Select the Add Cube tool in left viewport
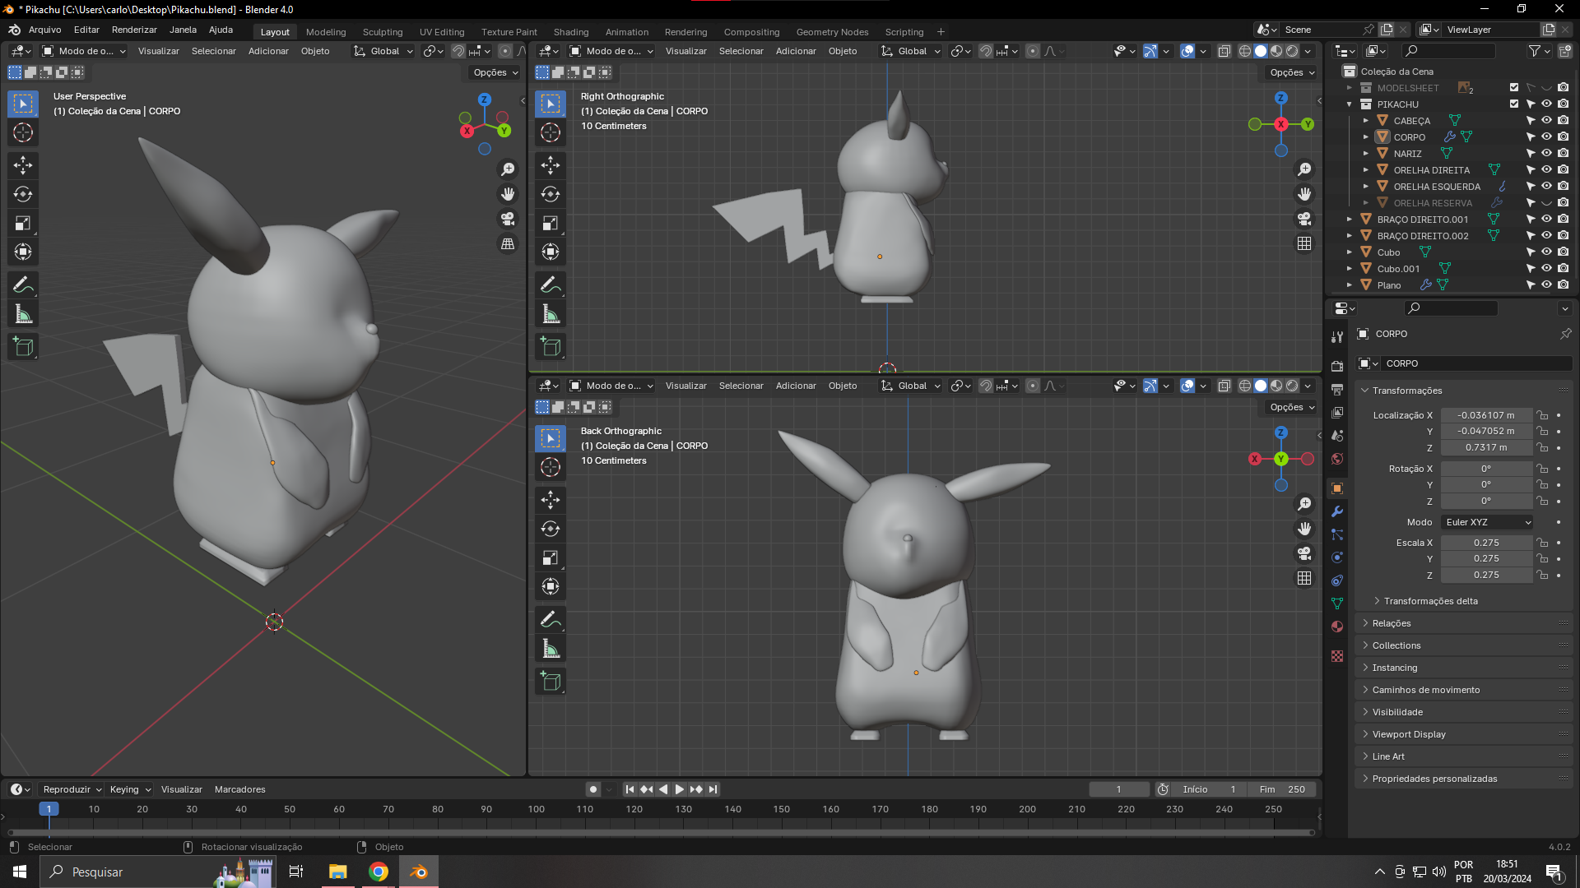 (23, 347)
